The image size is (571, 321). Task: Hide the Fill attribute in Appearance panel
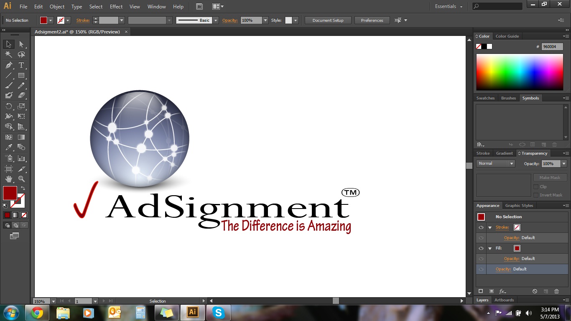[481, 248]
